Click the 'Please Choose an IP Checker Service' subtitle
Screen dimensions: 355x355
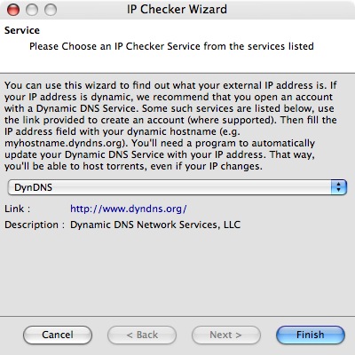[171, 46]
